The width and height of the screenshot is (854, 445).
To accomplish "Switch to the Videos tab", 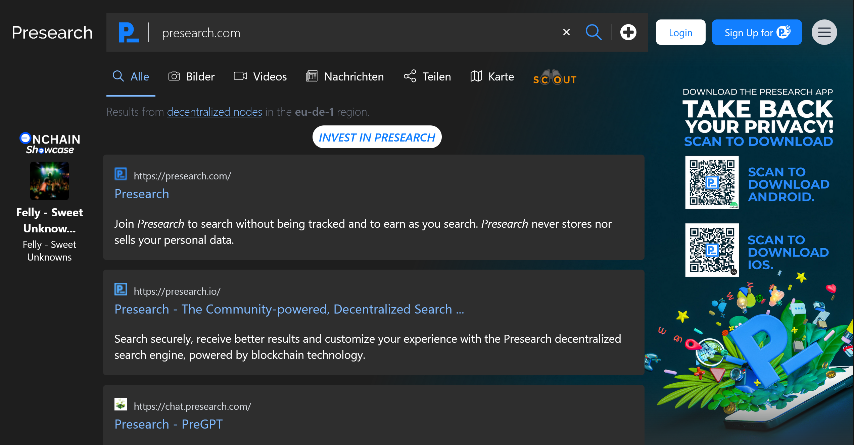I will point(260,76).
